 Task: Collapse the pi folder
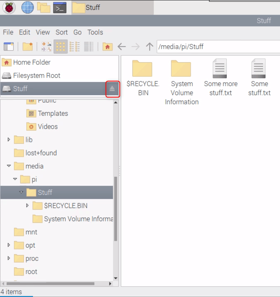(15, 179)
